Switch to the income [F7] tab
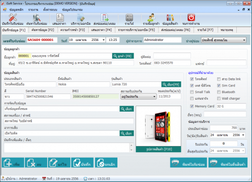This screenshot has width=252, height=182. point(205,30)
